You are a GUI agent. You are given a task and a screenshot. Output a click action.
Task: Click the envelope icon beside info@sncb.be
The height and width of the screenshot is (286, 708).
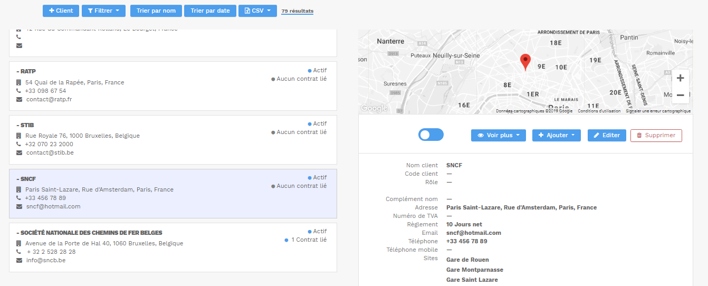click(19, 260)
